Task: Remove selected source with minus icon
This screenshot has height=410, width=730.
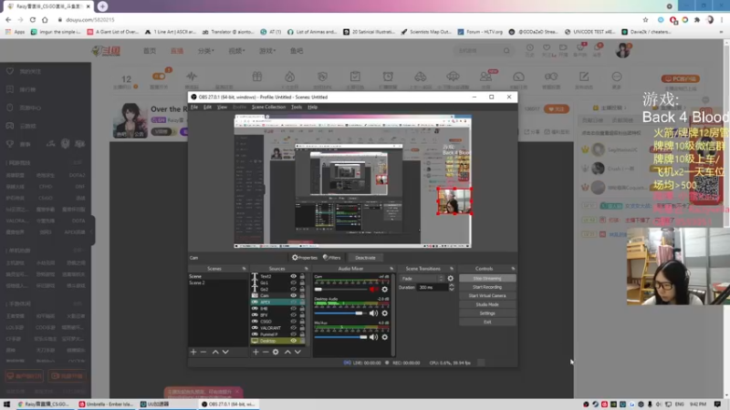Action: (266, 352)
